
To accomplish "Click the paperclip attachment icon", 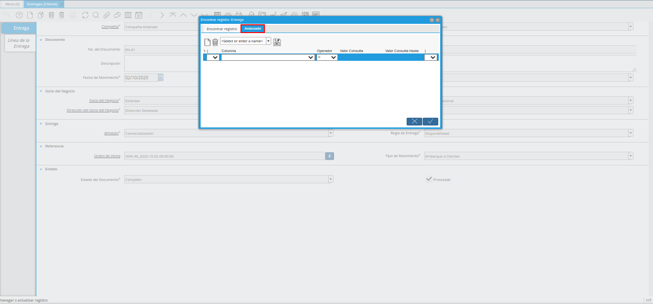I will pos(106,15).
